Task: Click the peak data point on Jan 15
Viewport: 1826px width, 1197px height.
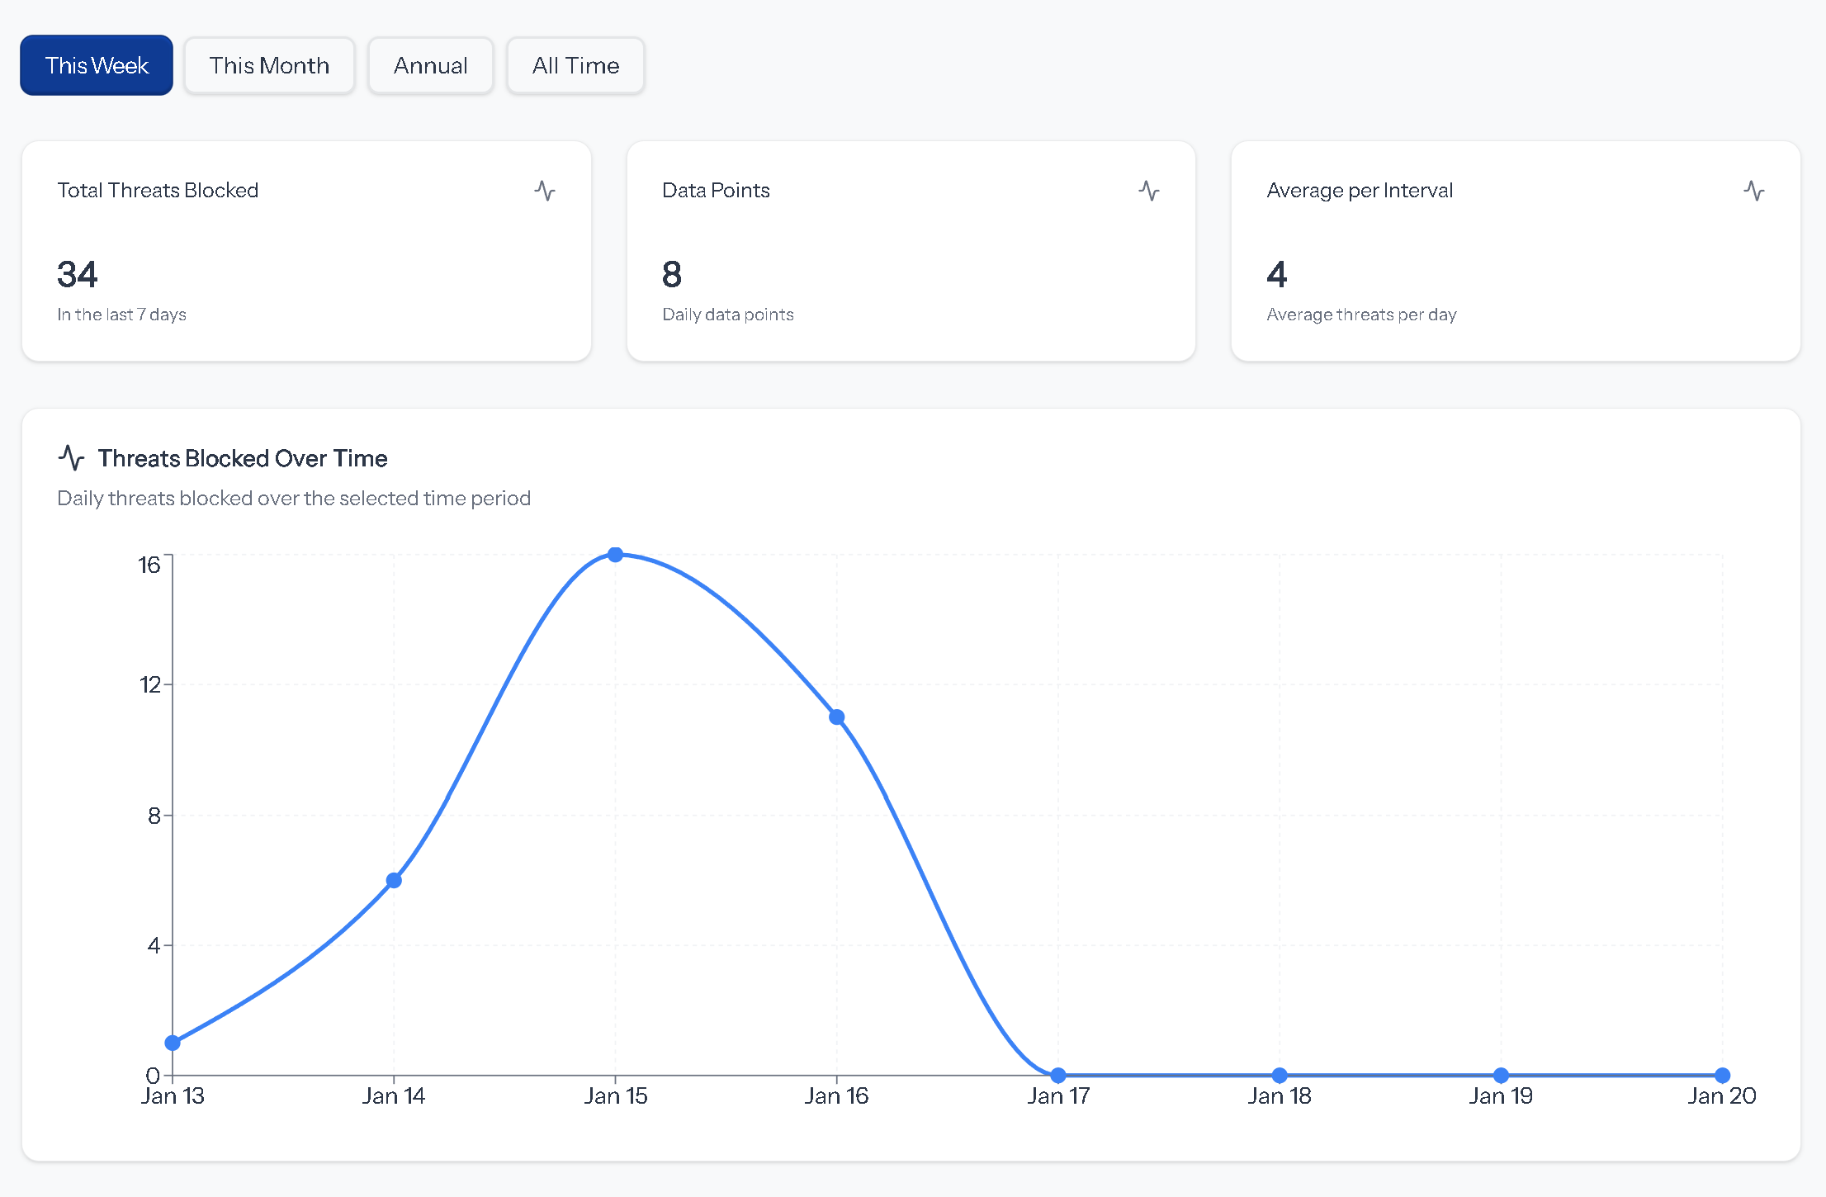Action: tap(616, 555)
